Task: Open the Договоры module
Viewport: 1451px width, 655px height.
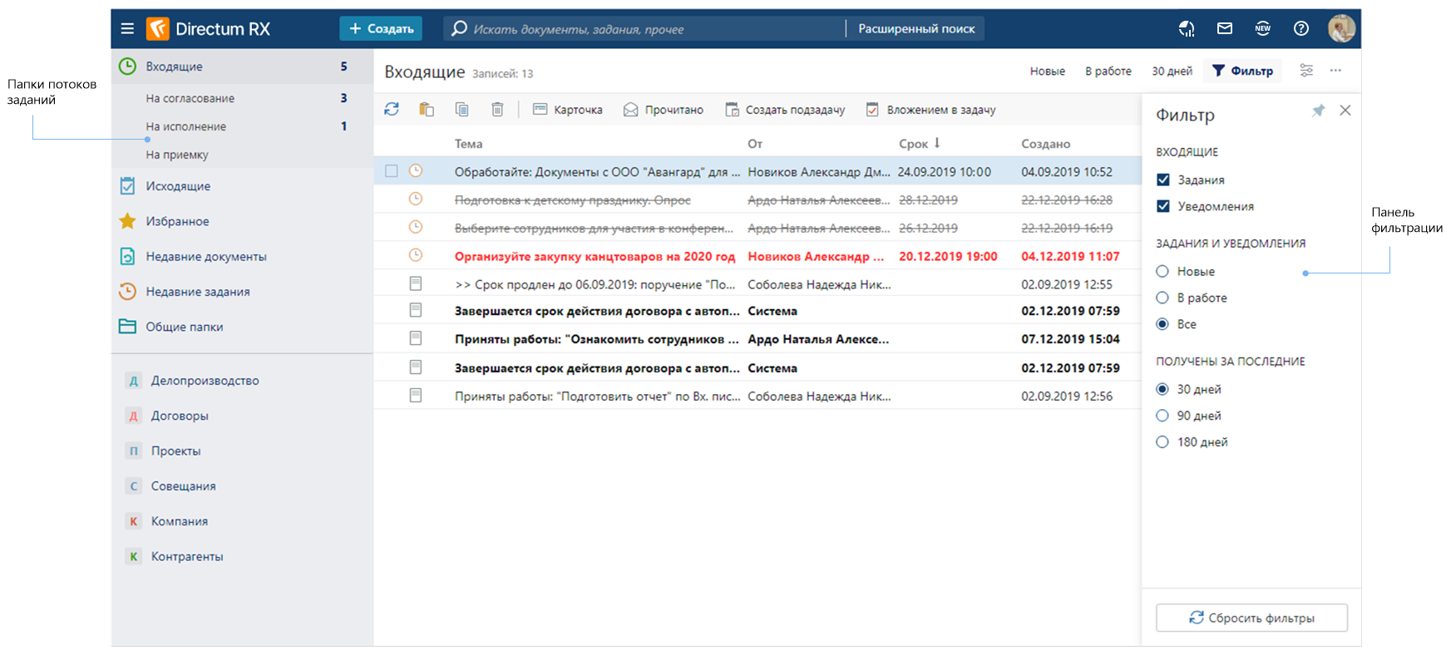Action: tap(180, 416)
